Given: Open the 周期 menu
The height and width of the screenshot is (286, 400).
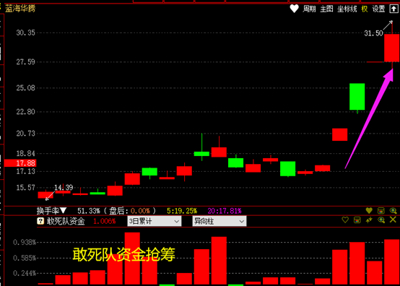Looking at the screenshot, I should [309, 9].
